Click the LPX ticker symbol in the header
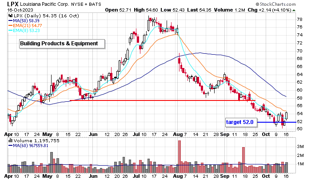 (13, 4)
